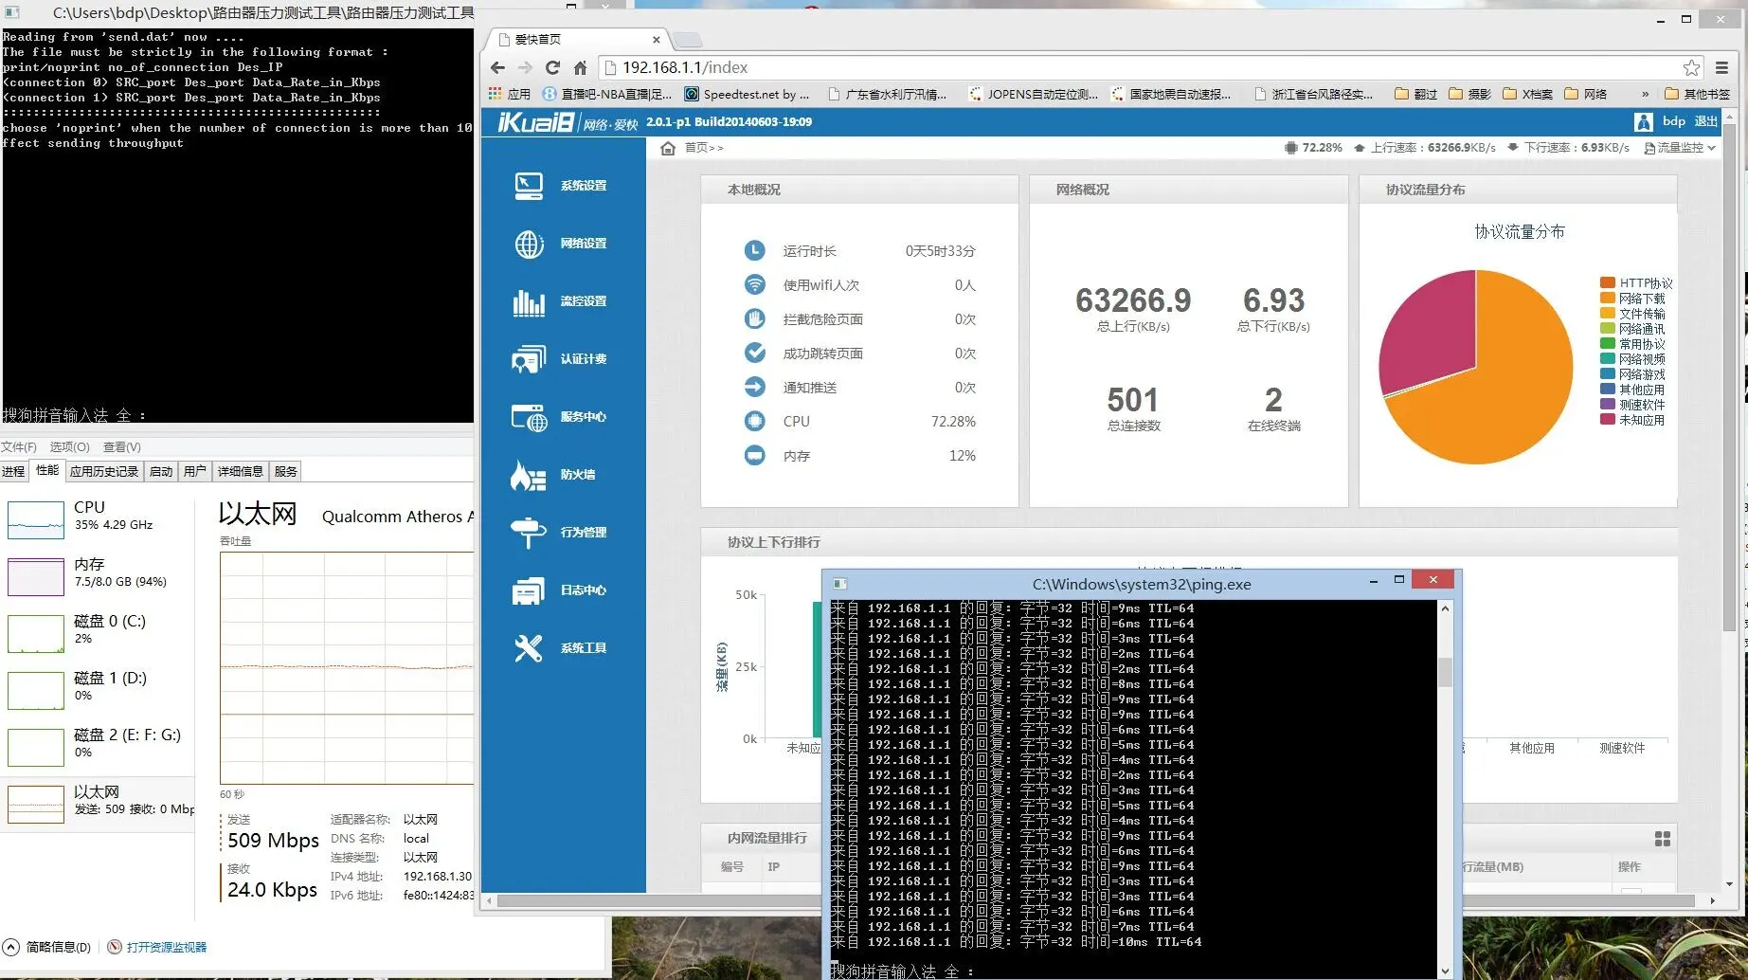Toggle 测速软件 legend color swatch
Image resolution: width=1748 pixels, height=980 pixels.
[x=1608, y=405]
